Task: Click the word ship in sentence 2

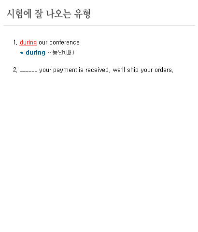Action: (x=133, y=70)
